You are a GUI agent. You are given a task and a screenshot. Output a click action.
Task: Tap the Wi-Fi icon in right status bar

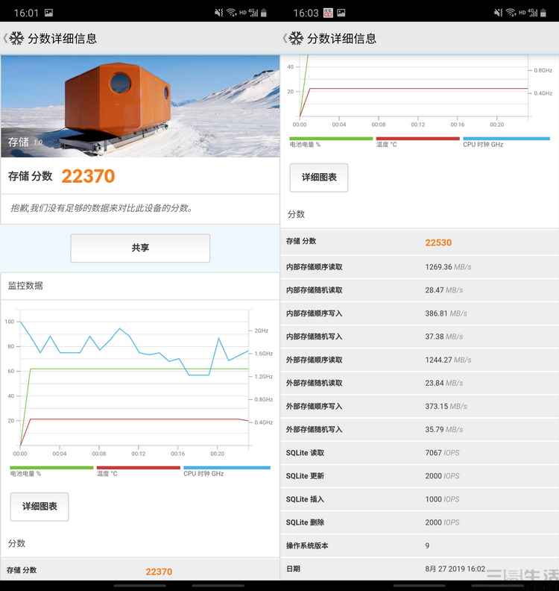pyautogui.click(x=511, y=13)
